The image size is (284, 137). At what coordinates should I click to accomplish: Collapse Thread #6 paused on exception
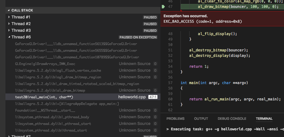[x=9, y=37]
